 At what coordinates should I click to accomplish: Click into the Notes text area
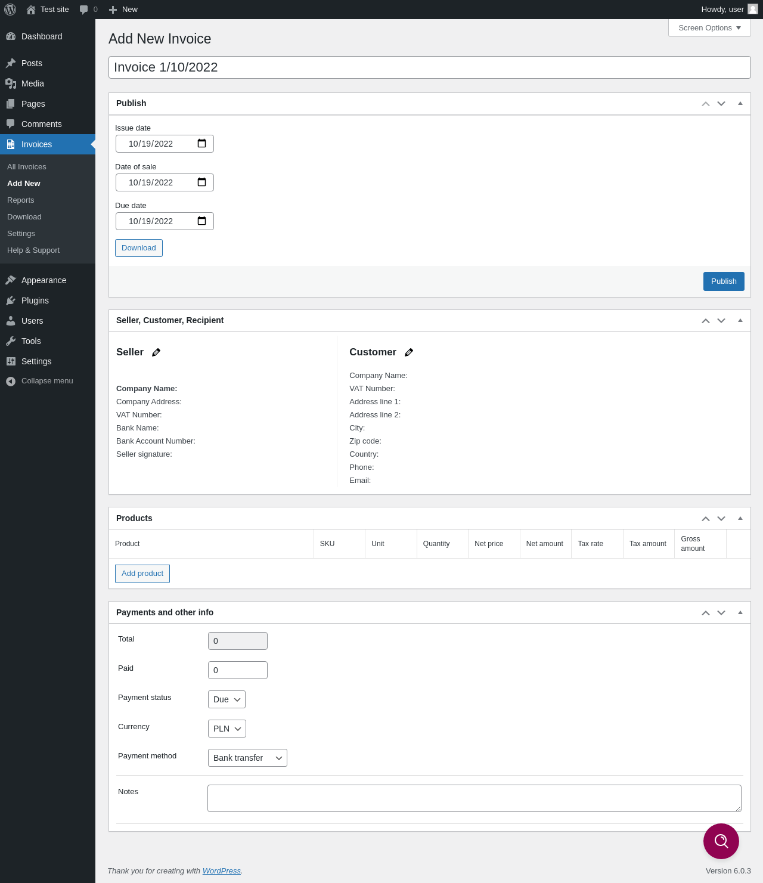pos(474,798)
